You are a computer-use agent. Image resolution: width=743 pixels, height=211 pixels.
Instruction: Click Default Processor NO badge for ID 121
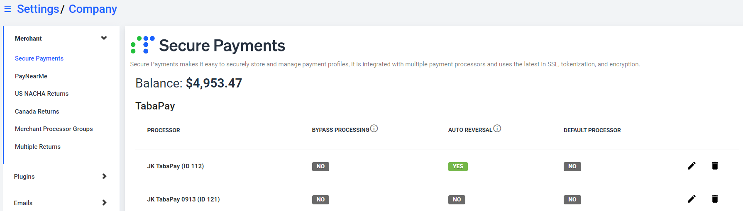pos(572,200)
